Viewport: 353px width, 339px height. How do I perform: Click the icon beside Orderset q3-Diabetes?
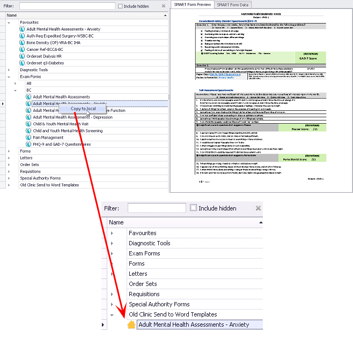tap(22, 63)
